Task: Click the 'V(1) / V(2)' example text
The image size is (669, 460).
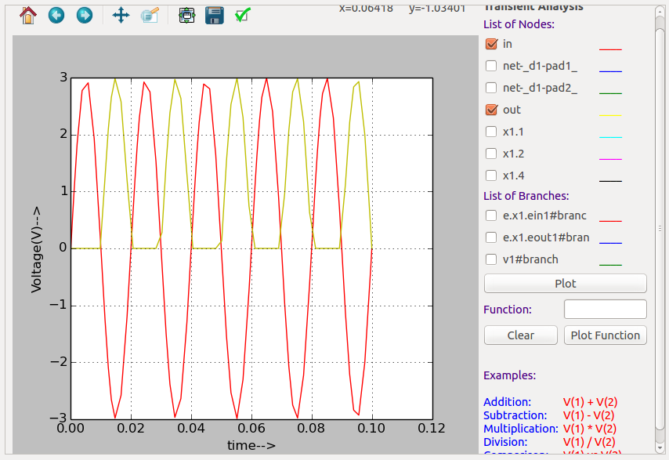Action: [x=589, y=442]
